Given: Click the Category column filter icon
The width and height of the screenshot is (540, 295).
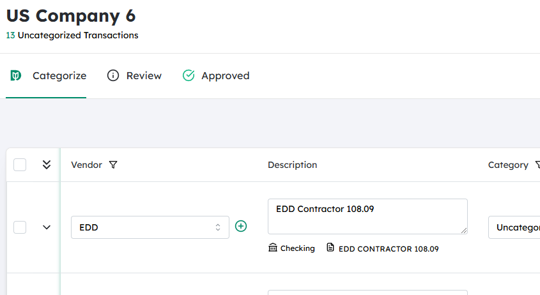Looking at the screenshot, I should tap(537, 165).
